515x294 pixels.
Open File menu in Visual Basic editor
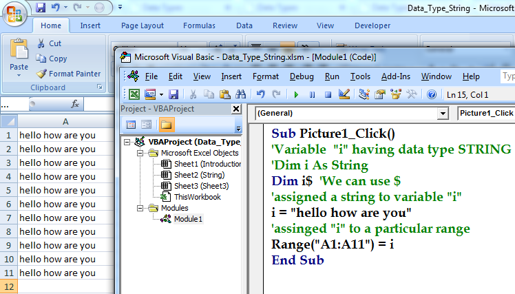pyautogui.click(x=151, y=76)
